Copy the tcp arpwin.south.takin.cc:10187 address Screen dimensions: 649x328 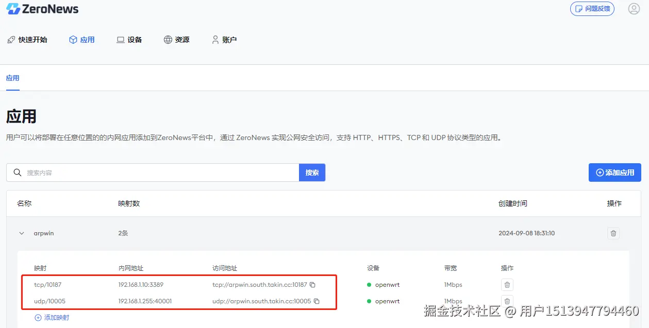[x=312, y=285]
